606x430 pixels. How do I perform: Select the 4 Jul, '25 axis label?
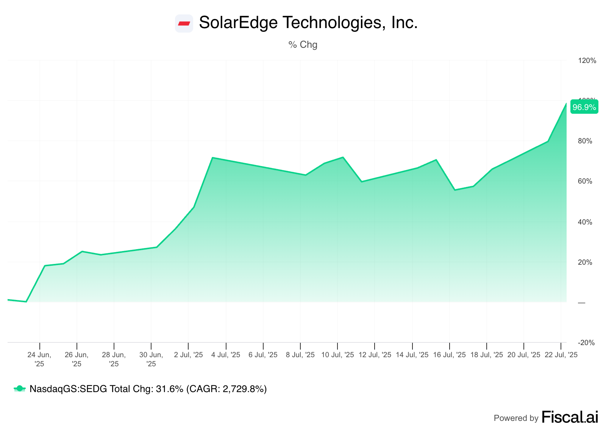226,355
